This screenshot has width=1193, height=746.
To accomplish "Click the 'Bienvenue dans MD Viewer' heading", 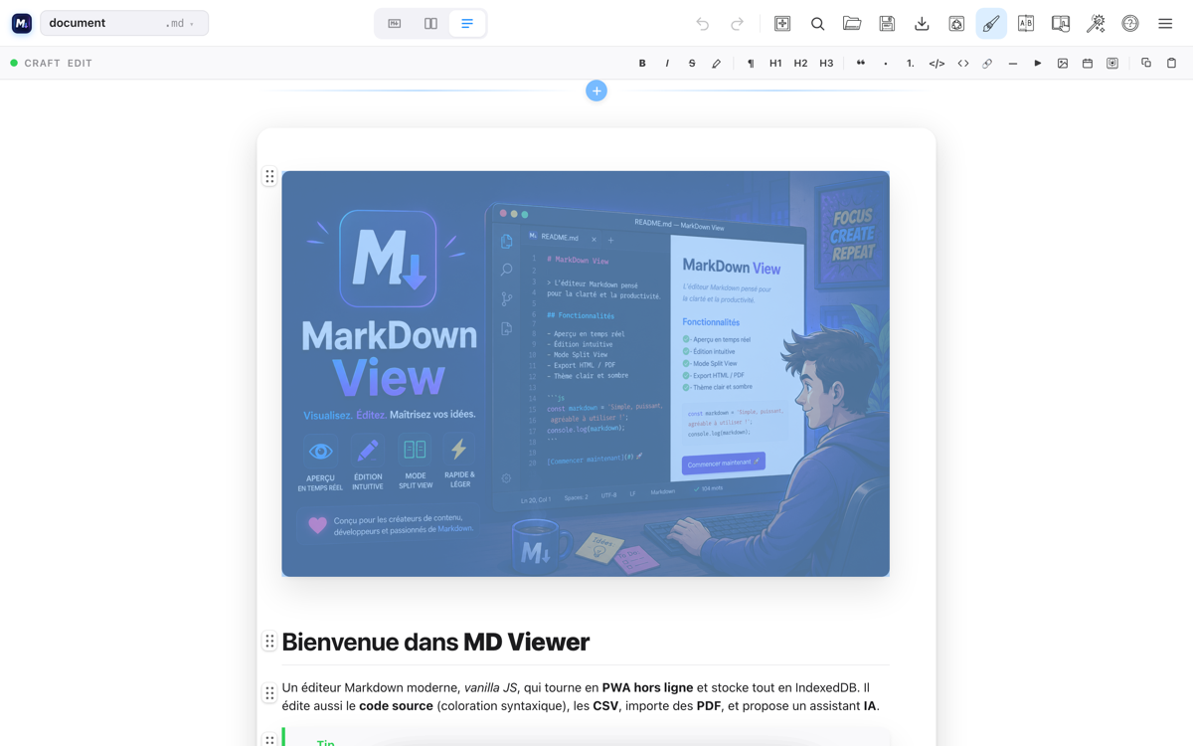I will [x=435, y=642].
